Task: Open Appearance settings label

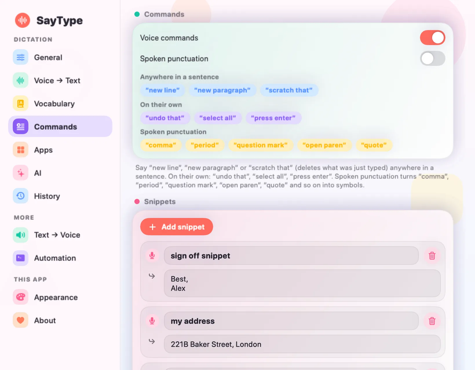Action: (x=56, y=297)
